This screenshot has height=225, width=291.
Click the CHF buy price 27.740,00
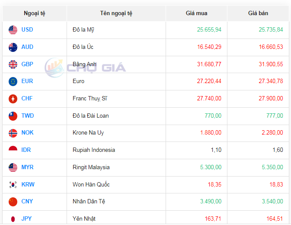point(209,98)
